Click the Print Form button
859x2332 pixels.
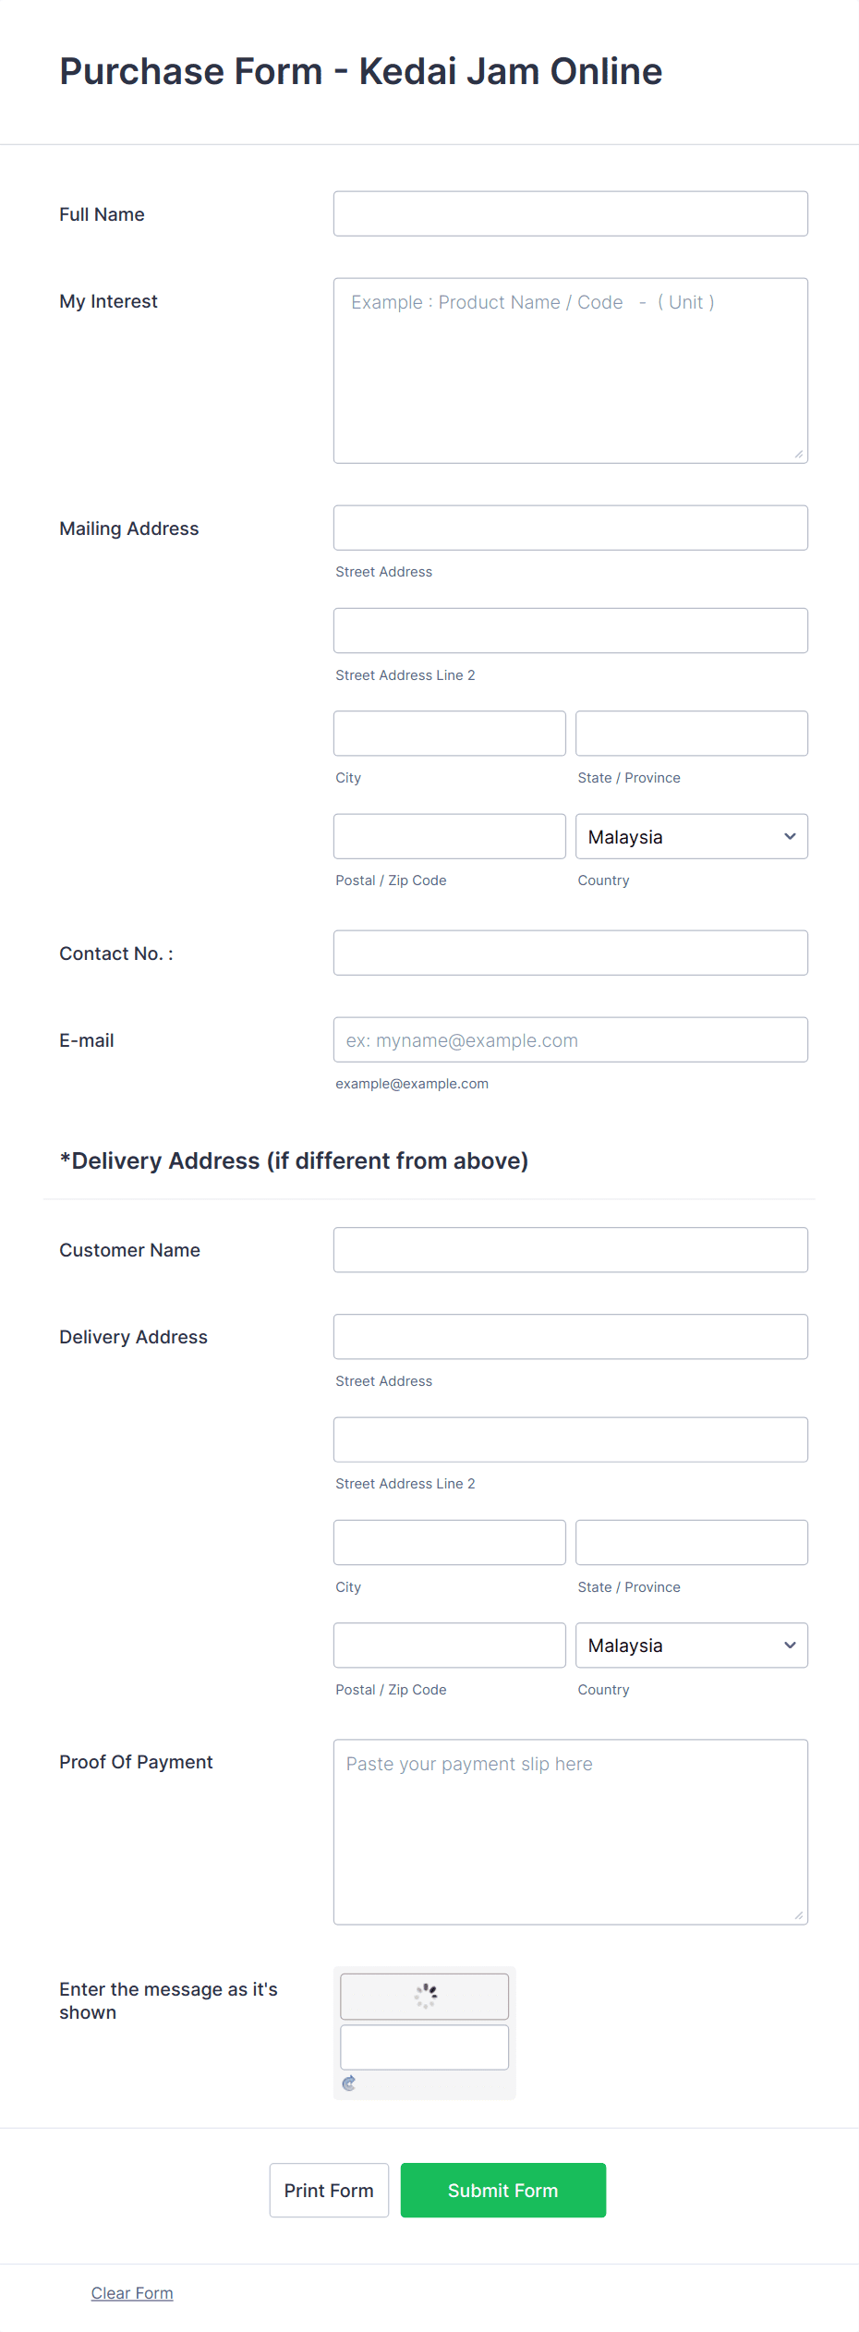[x=329, y=2190]
